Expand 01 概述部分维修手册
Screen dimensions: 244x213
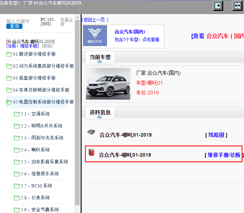click(x=34, y=54)
